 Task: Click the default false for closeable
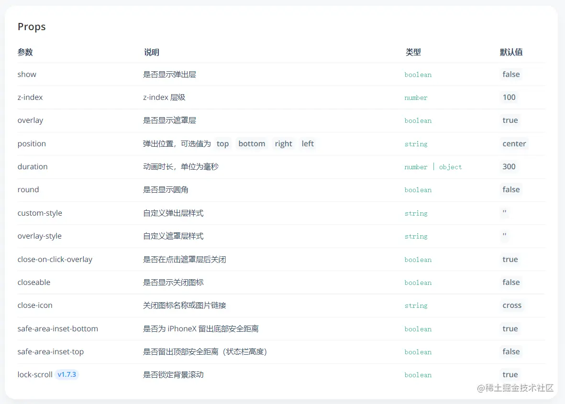(x=511, y=282)
